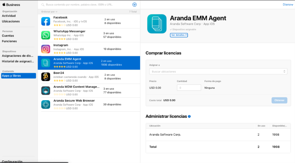Screen dimensions: 295x163
Task: Click the Beer24 app icon
Action: (x=46, y=77)
